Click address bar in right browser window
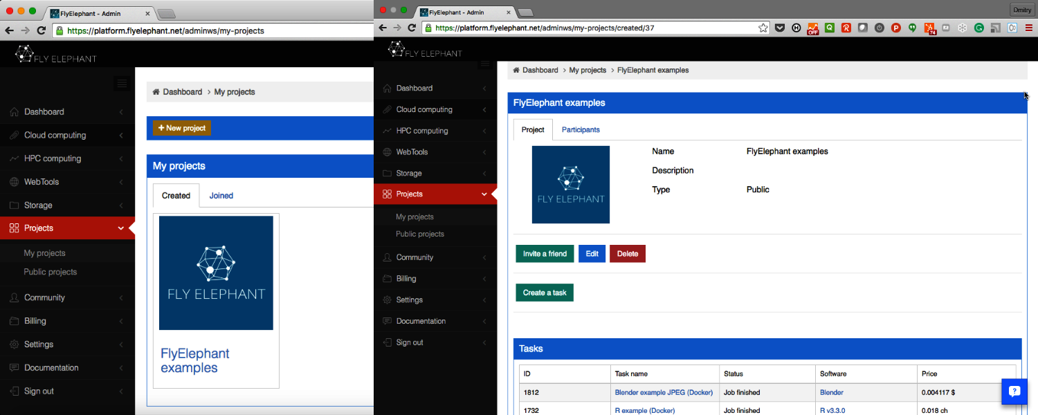This screenshot has height=415, width=1038. click(x=596, y=28)
